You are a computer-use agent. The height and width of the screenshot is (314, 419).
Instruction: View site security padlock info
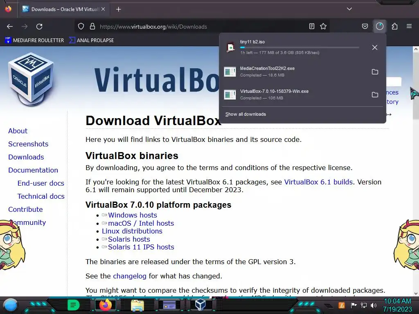[92, 27]
